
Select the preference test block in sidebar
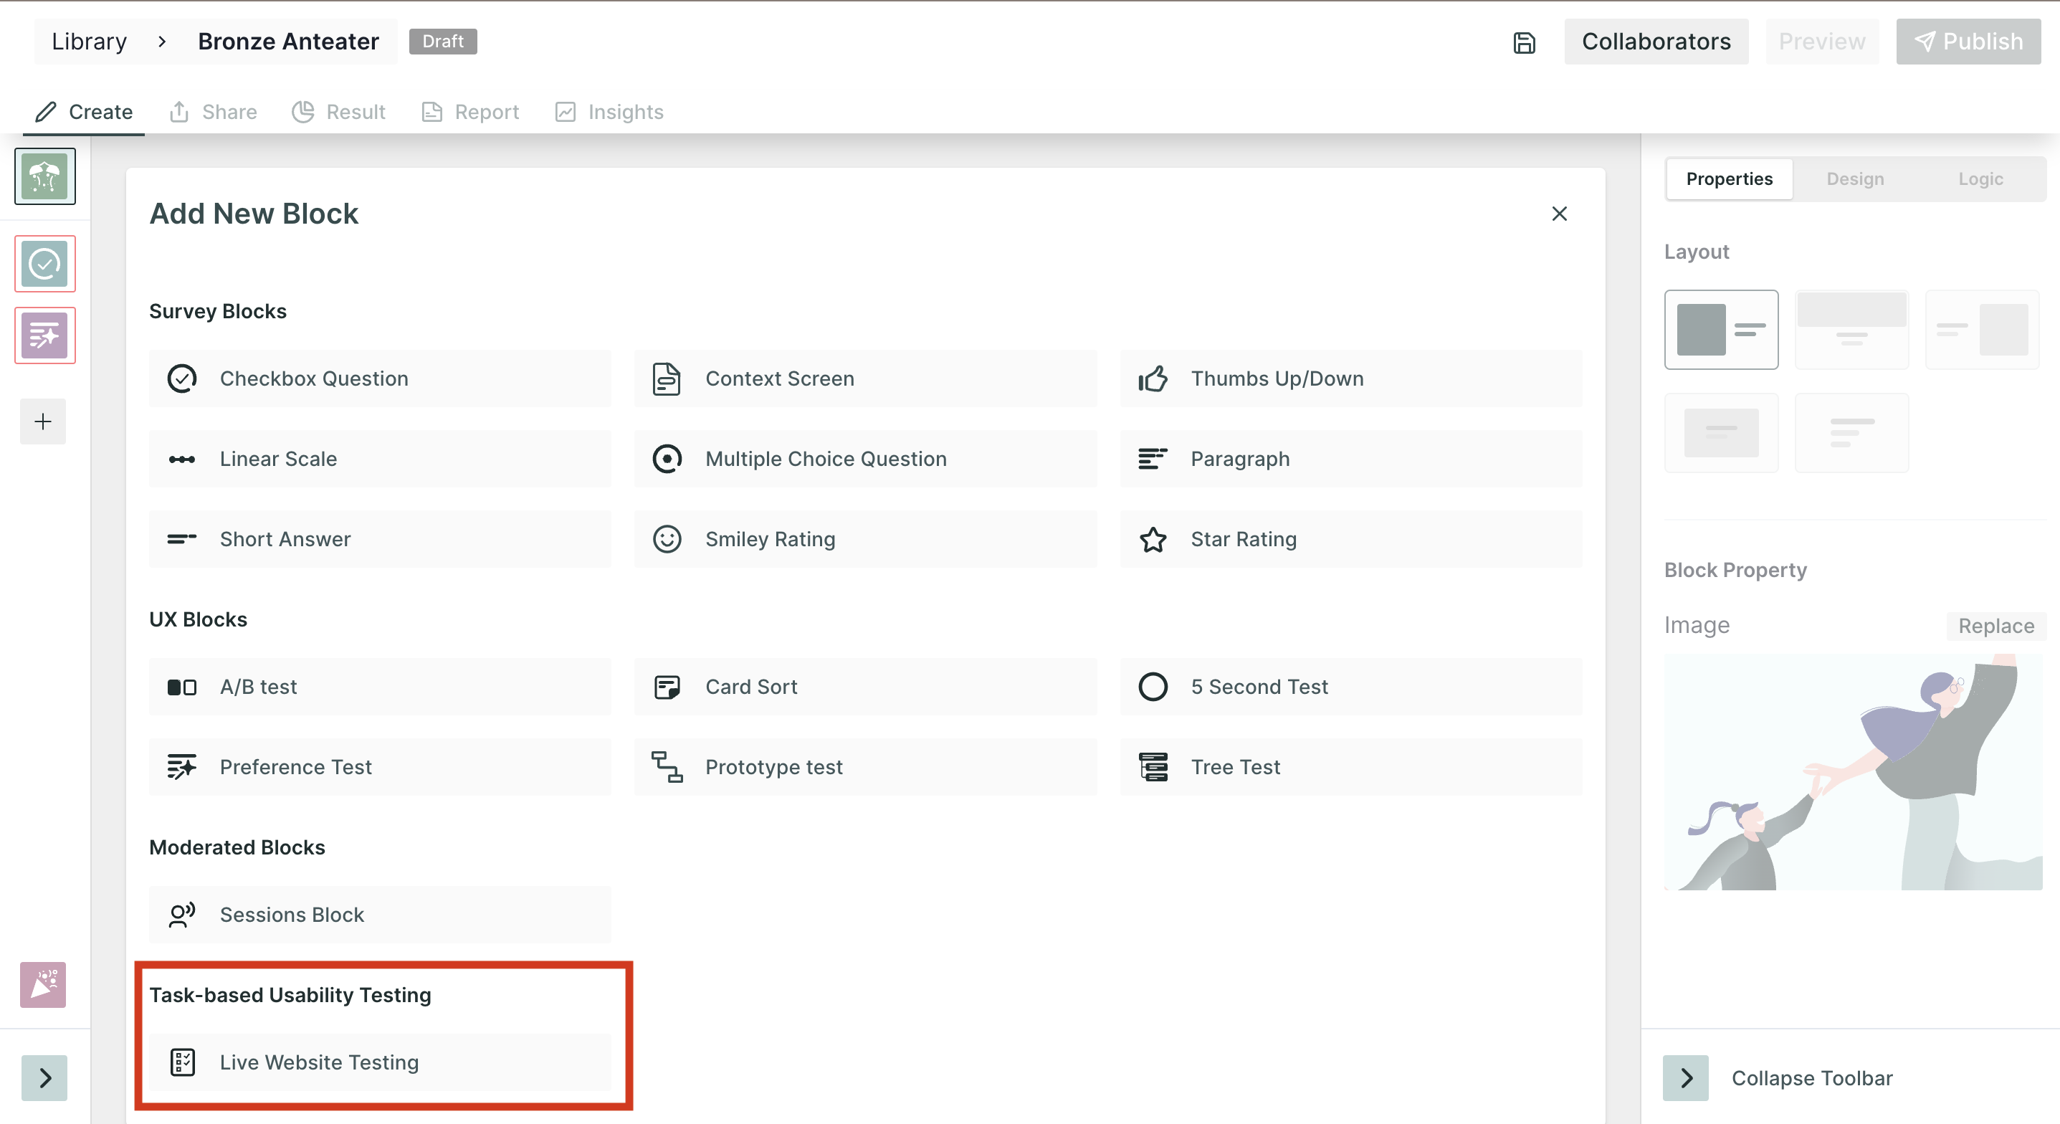click(44, 335)
